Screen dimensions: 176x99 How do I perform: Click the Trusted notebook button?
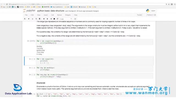click(x=139, y=15)
